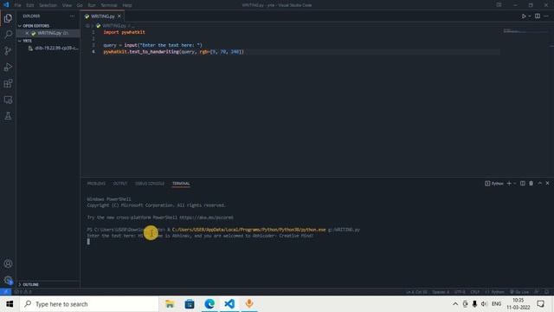The width and height of the screenshot is (554, 312).
Task: Kill the terminal with trash icon
Action: coord(531,183)
